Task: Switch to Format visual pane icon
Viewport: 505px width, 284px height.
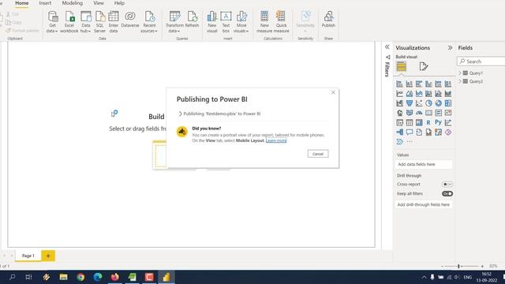Action: [x=424, y=66]
